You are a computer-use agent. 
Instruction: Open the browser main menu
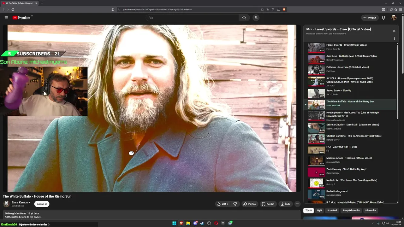point(401,9)
